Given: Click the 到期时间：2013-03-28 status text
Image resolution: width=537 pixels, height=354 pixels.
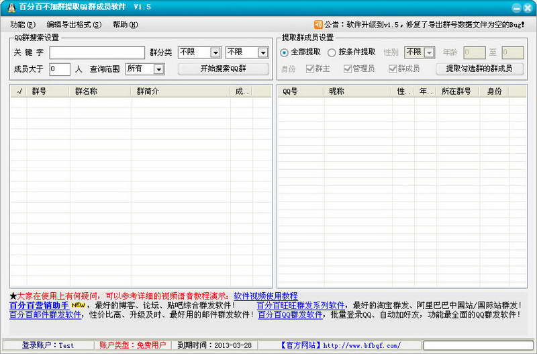Looking at the screenshot, I should coord(214,345).
